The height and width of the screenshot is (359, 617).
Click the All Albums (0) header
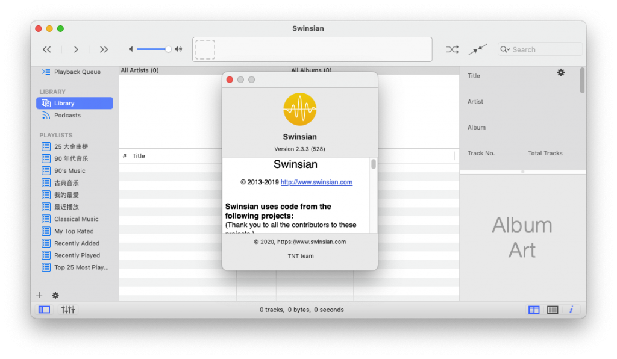click(312, 70)
